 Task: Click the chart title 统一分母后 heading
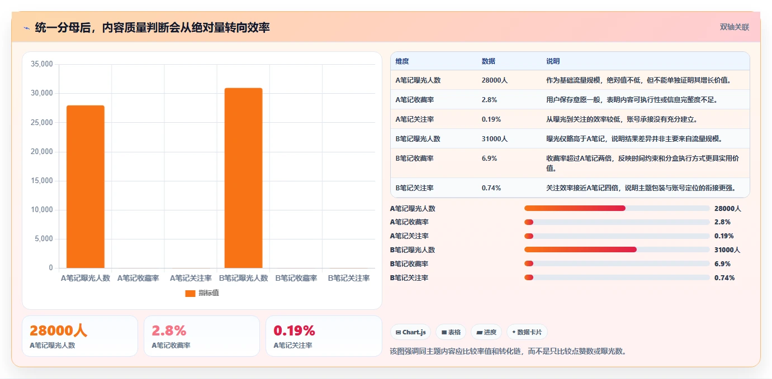[x=152, y=27]
